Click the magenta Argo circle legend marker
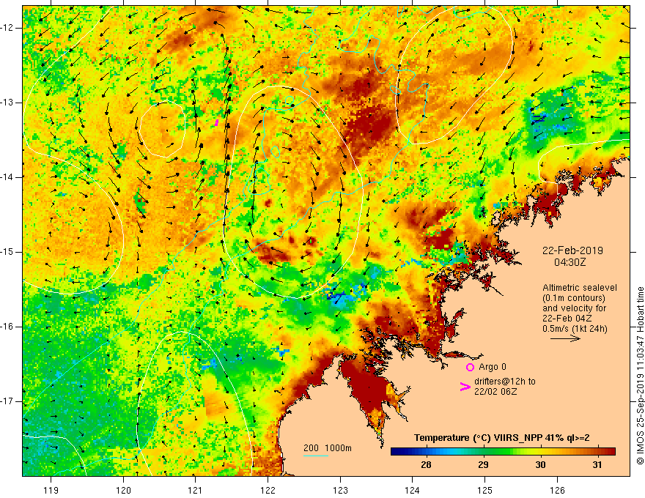 pyautogui.click(x=470, y=368)
